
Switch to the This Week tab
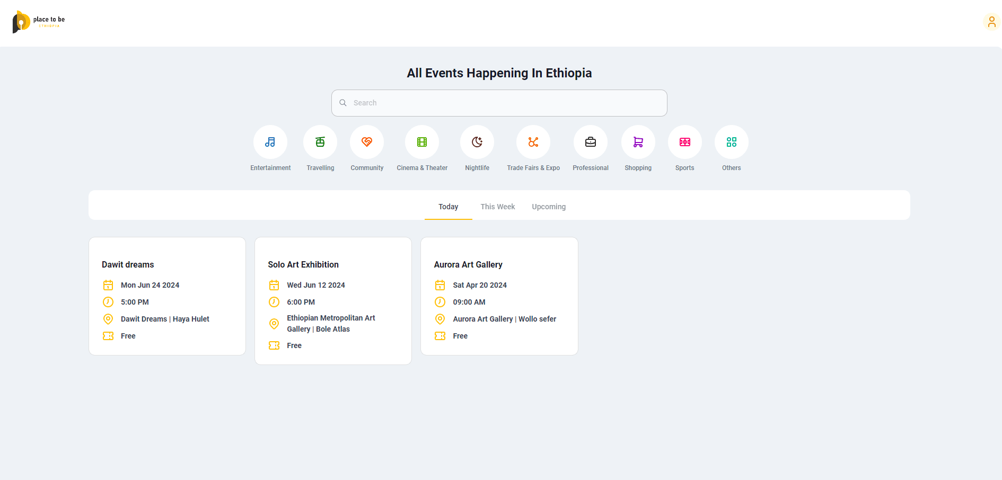click(x=497, y=207)
